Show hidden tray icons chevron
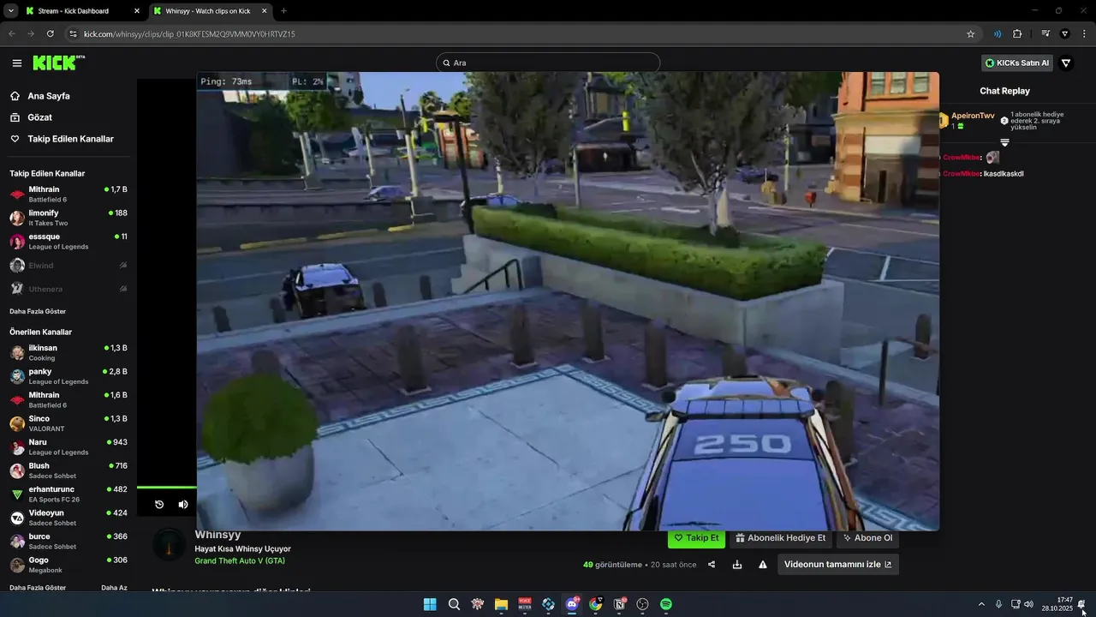Viewport: 1096px width, 617px height. click(981, 604)
